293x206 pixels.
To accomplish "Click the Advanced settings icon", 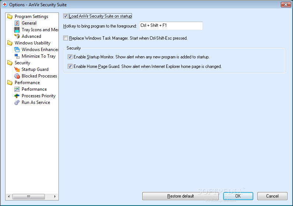I will pyautogui.click(x=17, y=36).
